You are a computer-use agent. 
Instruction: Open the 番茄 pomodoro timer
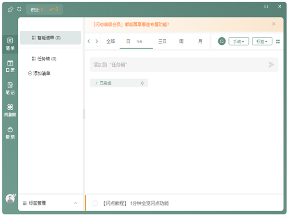(10, 132)
